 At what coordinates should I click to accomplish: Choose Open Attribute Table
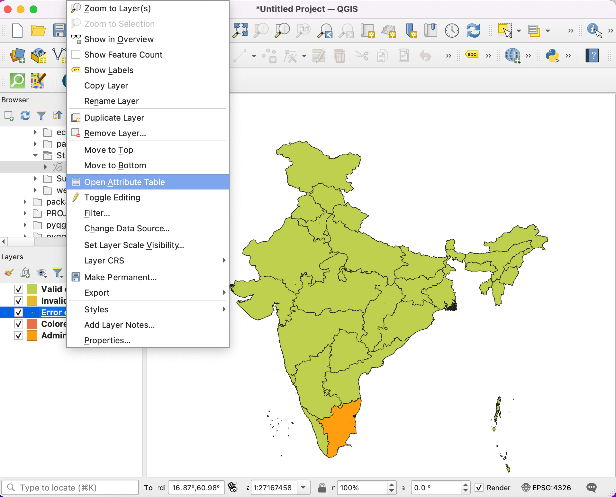pos(125,182)
